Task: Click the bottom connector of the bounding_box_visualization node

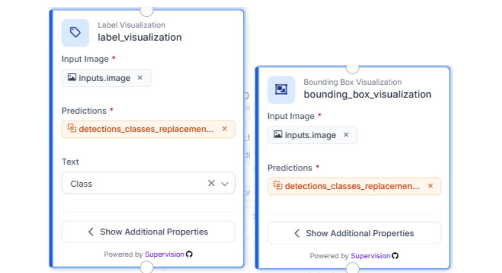Action: pos(353,268)
